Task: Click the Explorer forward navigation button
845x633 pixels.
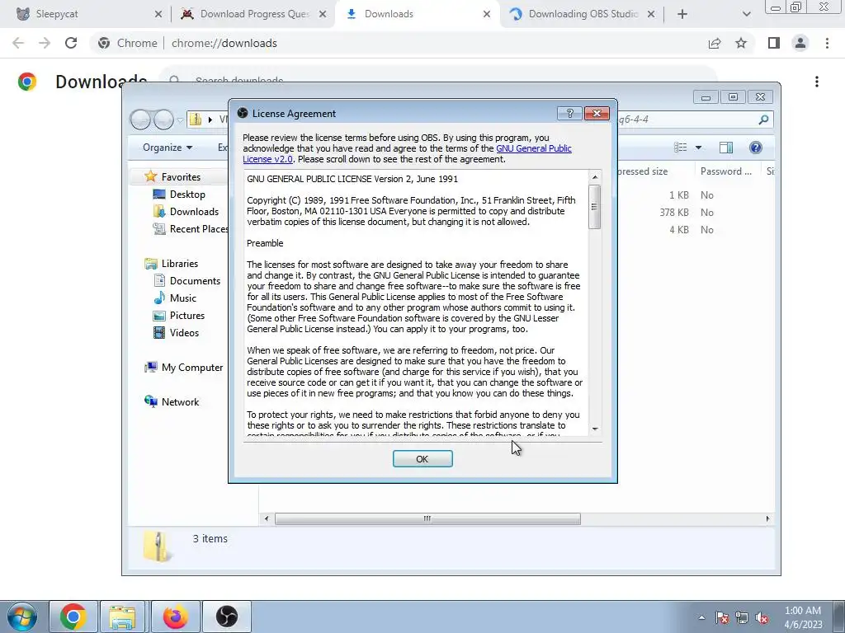Action: (x=164, y=120)
